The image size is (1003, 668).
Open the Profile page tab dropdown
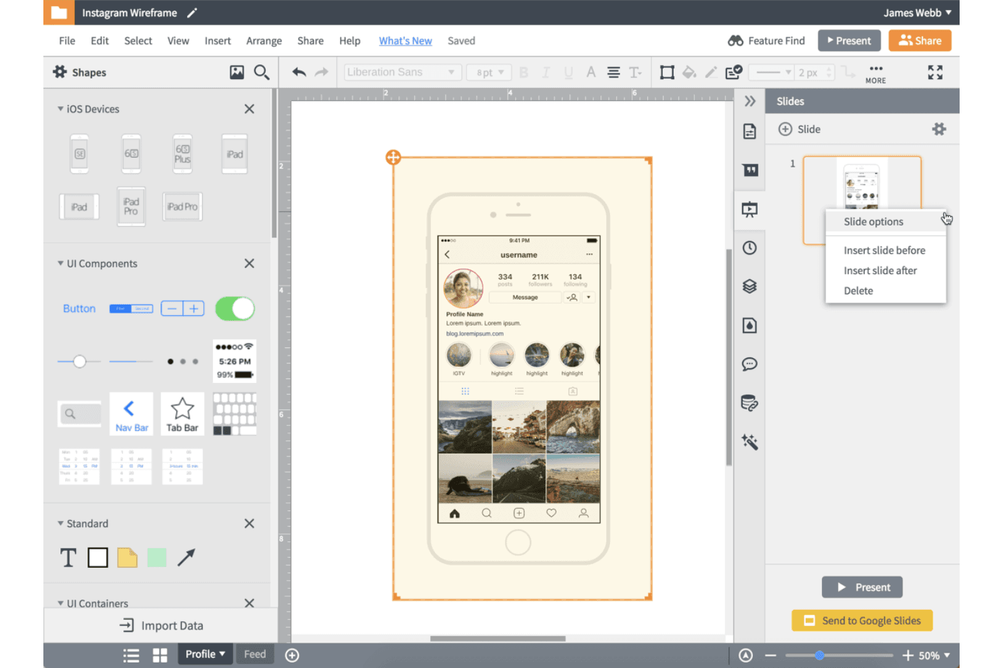tap(205, 654)
